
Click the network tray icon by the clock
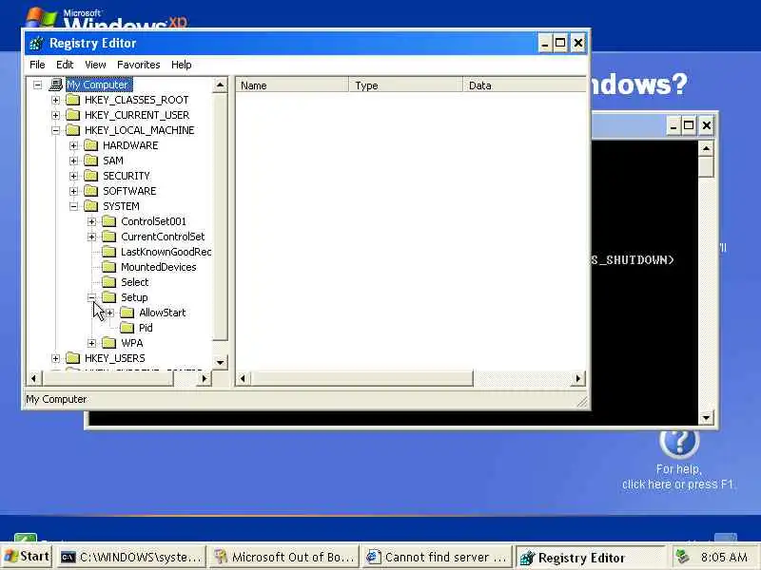pos(683,557)
